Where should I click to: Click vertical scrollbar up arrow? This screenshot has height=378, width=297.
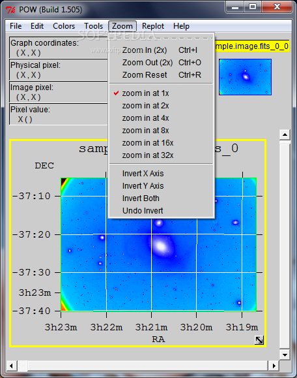(285, 134)
